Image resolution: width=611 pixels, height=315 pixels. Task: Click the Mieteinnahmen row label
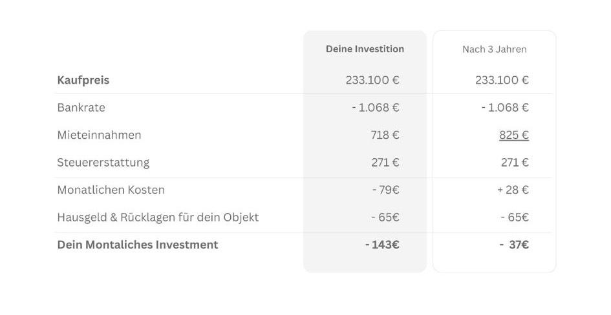click(99, 135)
